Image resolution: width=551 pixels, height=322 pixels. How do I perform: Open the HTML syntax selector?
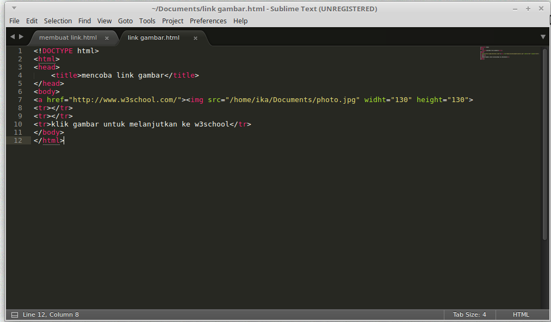click(x=521, y=314)
